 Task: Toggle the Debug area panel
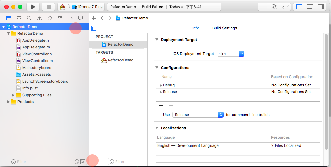pyautogui.click(x=309, y=7)
